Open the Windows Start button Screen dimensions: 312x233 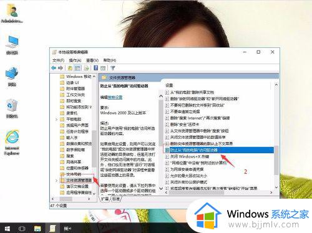[x=7, y=229]
